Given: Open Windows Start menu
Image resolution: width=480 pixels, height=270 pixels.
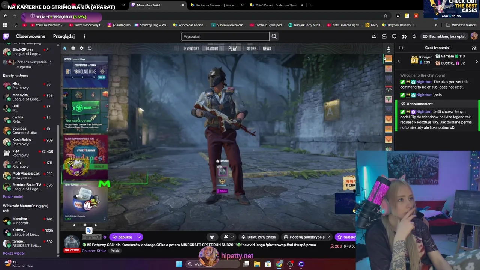Looking at the screenshot, I should [179, 264].
